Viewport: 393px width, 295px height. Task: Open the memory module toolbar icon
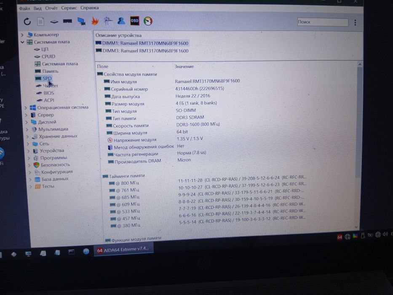click(x=67, y=21)
